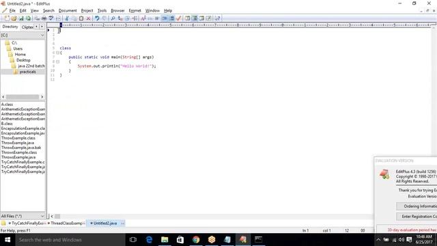The image size is (437, 246).
Task: Select ThrowExample.java in file list
Action: click(18, 143)
